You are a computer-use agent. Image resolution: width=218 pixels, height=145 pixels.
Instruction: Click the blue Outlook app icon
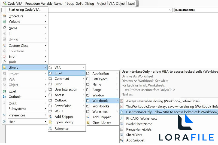pyautogui.click(x=4, y=97)
